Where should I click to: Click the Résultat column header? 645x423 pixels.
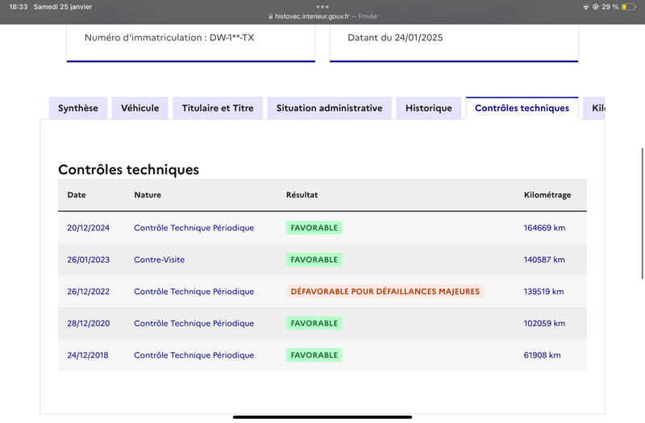click(x=302, y=195)
